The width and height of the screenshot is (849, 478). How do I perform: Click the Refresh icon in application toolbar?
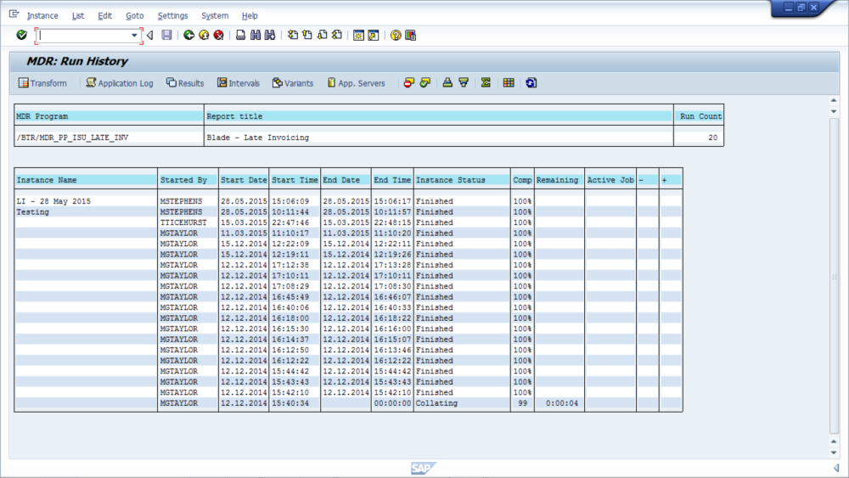coord(531,83)
